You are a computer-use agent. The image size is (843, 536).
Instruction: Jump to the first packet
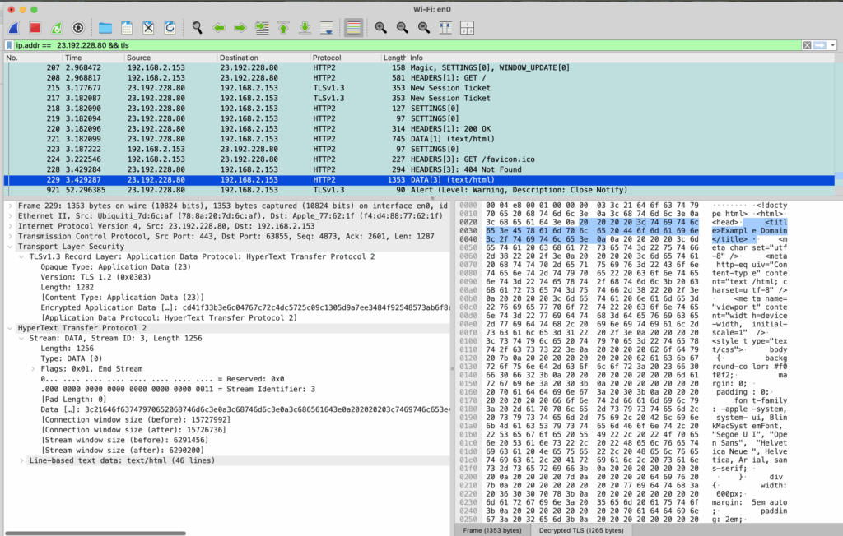point(283,28)
